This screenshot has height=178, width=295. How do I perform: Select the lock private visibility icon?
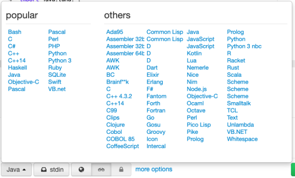pos(121,170)
